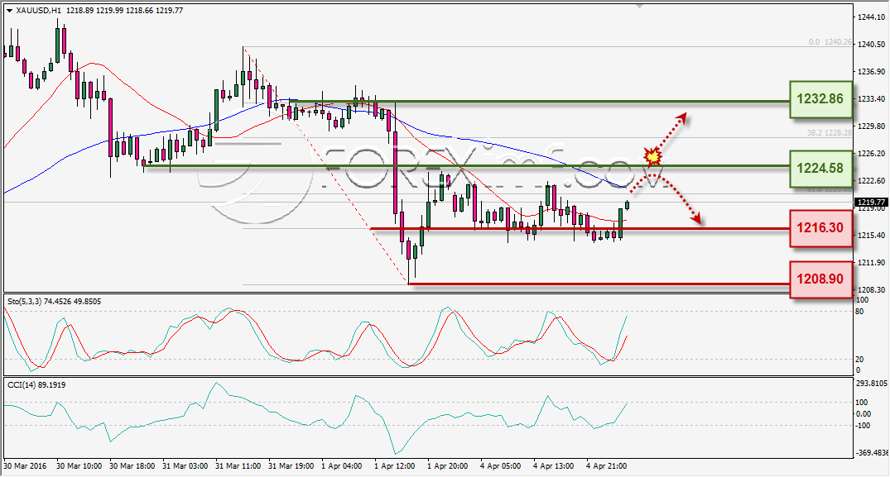Select the 1208.90 red level label

[820, 279]
